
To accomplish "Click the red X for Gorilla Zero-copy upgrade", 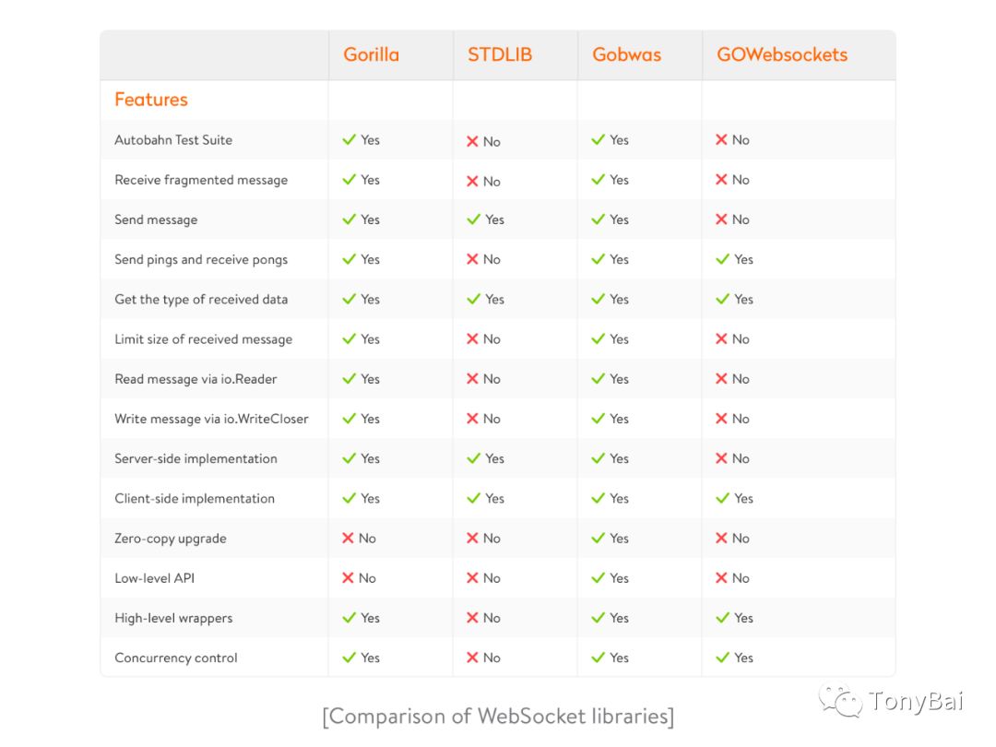I will pos(348,538).
